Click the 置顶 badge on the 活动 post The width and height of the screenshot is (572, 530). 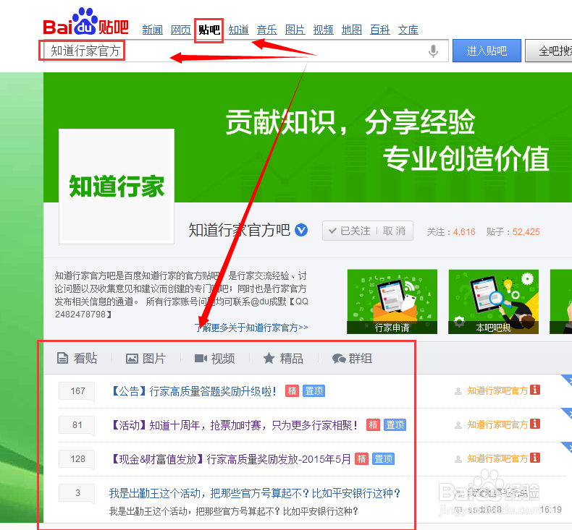tap(395, 424)
